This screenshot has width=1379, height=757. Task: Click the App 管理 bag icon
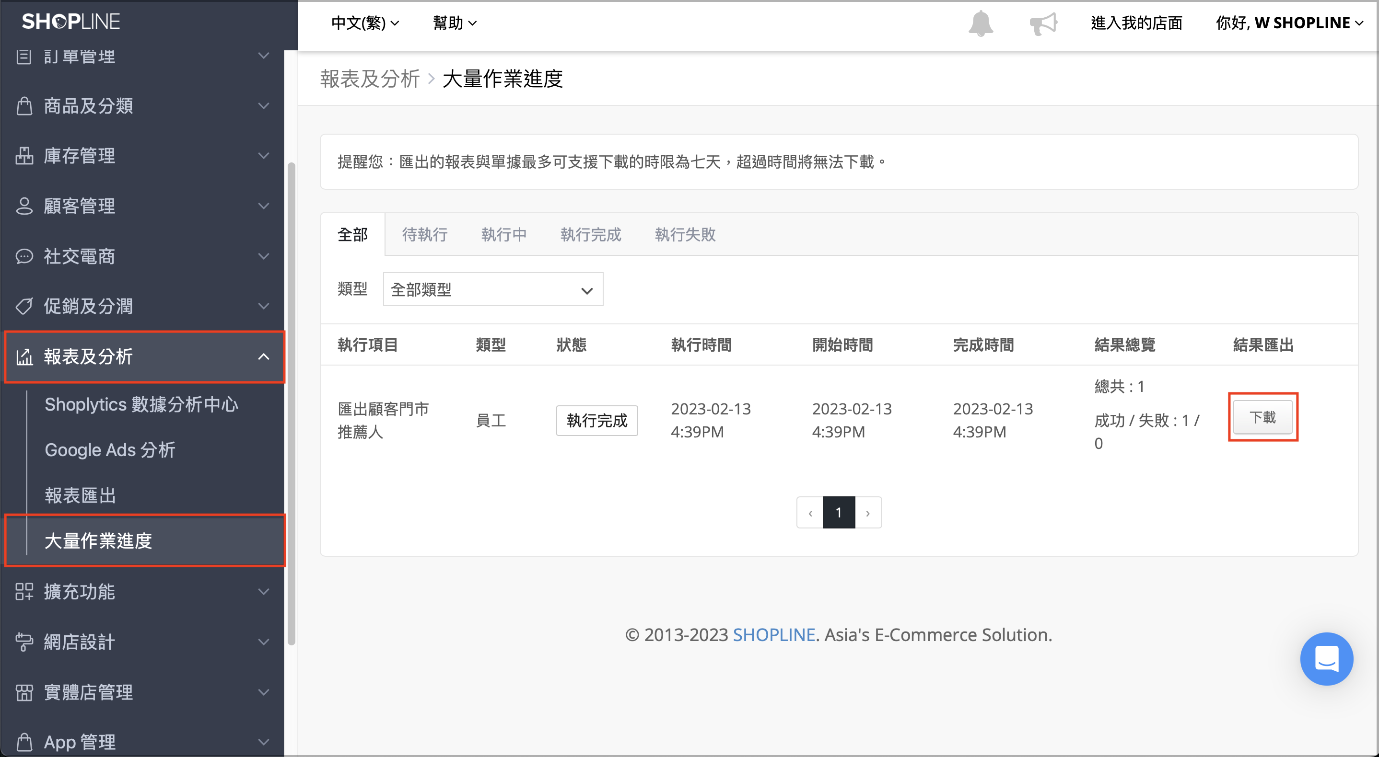[24, 742]
